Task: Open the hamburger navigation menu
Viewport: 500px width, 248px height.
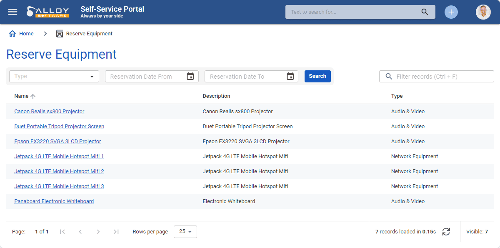Action: coord(13,12)
